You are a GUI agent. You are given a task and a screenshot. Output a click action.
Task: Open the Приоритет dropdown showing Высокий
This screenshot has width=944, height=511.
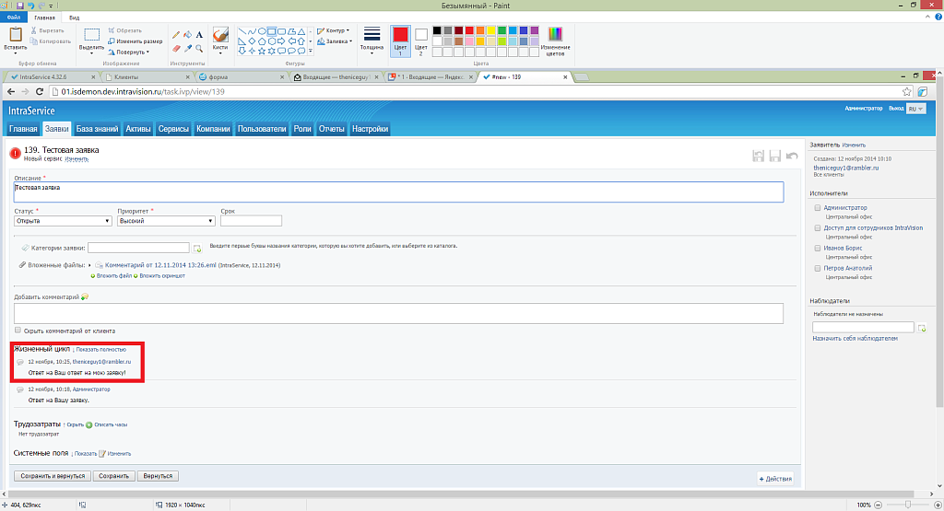(x=166, y=221)
